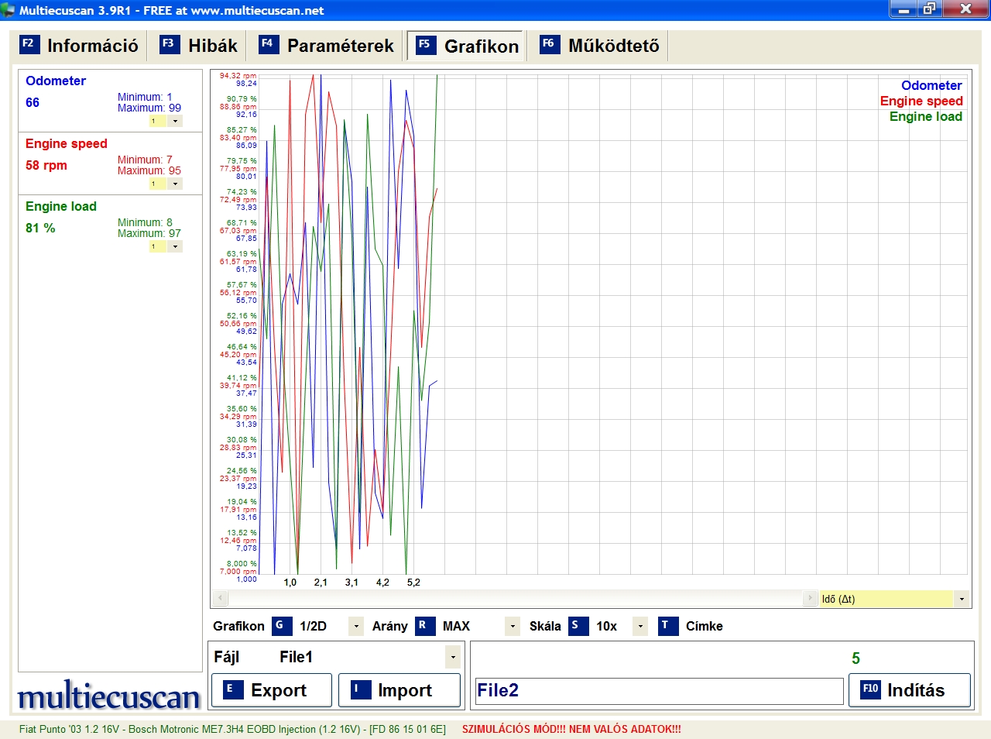This screenshot has height=739, width=991.
Task: Start recording with the Indítás button
Action: pyautogui.click(x=910, y=689)
